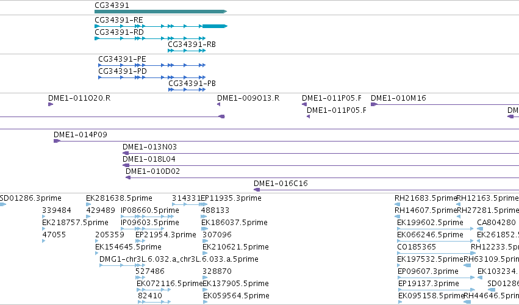Click the CO185365 EST label

417,248
